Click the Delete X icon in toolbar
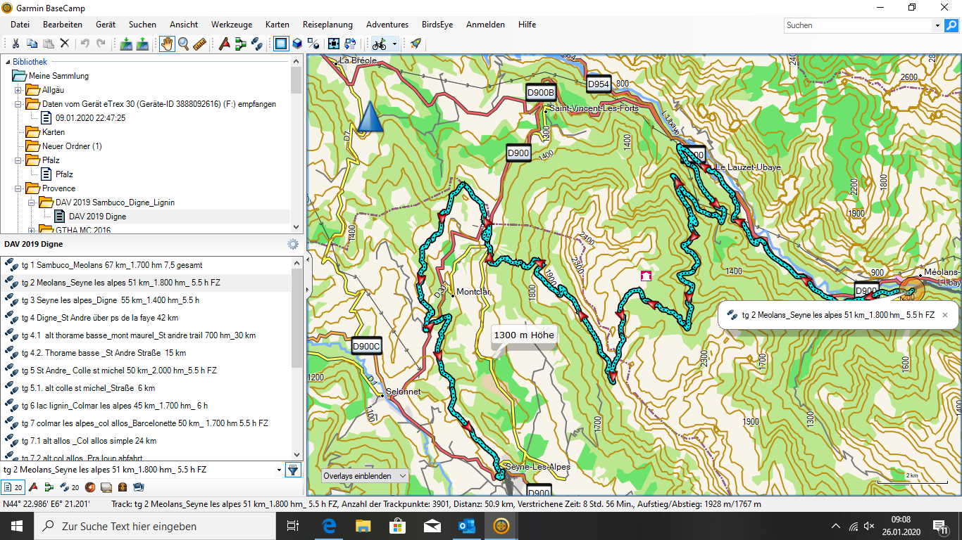This screenshot has width=962, height=540. coord(64,44)
